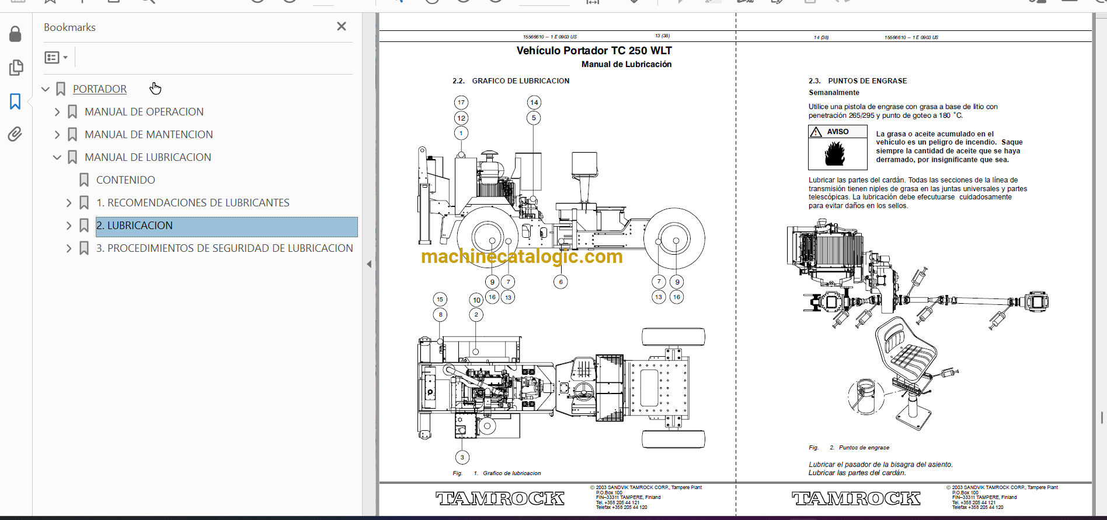
Task: Click the '2.2. GRAFICO DE LUBRICACION' heading
Action: click(511, 81)
